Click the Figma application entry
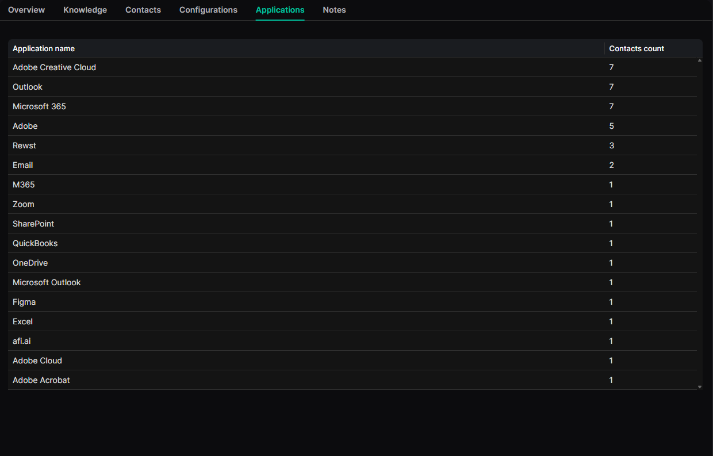Image resolution: width=713 pixels, height=456 pixels. [352, 302]
